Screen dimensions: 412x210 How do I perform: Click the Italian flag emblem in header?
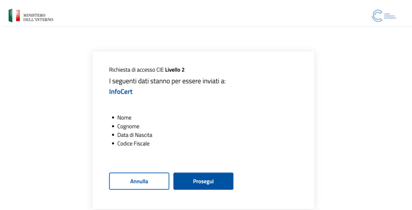point(14,15)
